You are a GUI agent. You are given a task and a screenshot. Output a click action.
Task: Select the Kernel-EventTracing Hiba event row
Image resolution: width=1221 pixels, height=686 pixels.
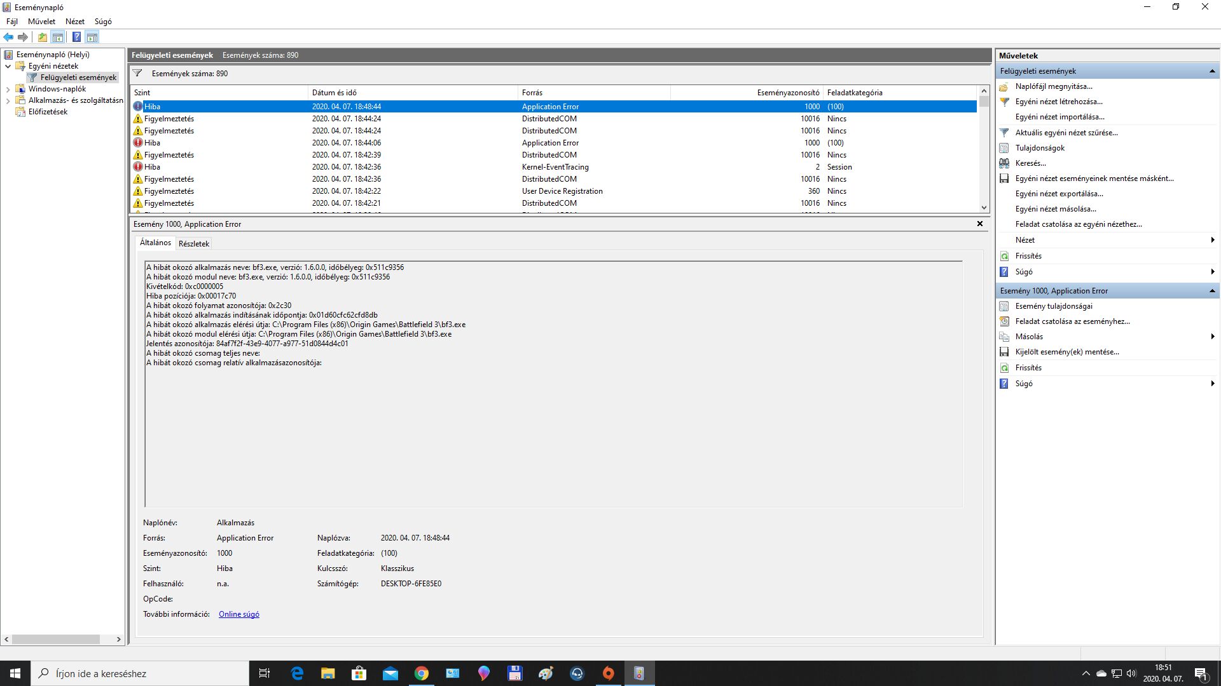click(x=555, y=167)
